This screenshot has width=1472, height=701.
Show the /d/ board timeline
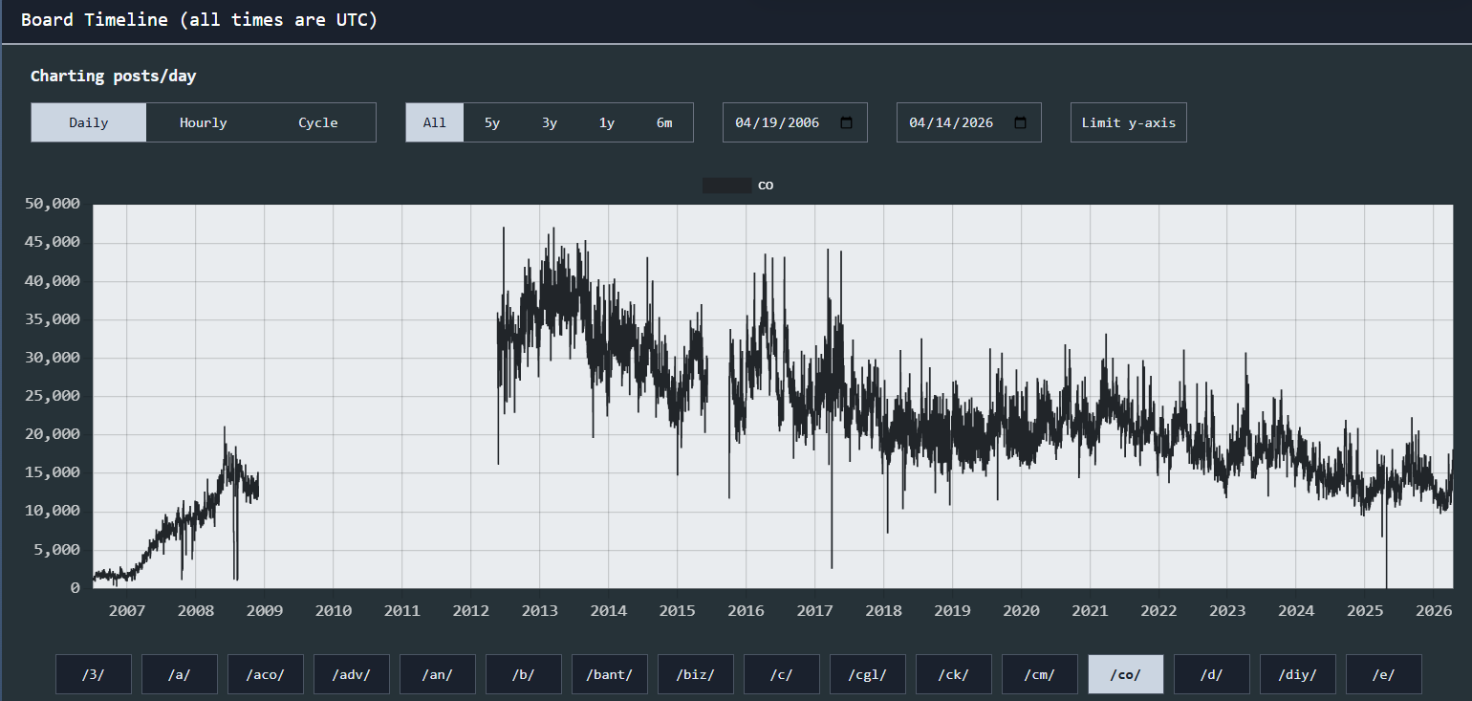click(1212, 674)
